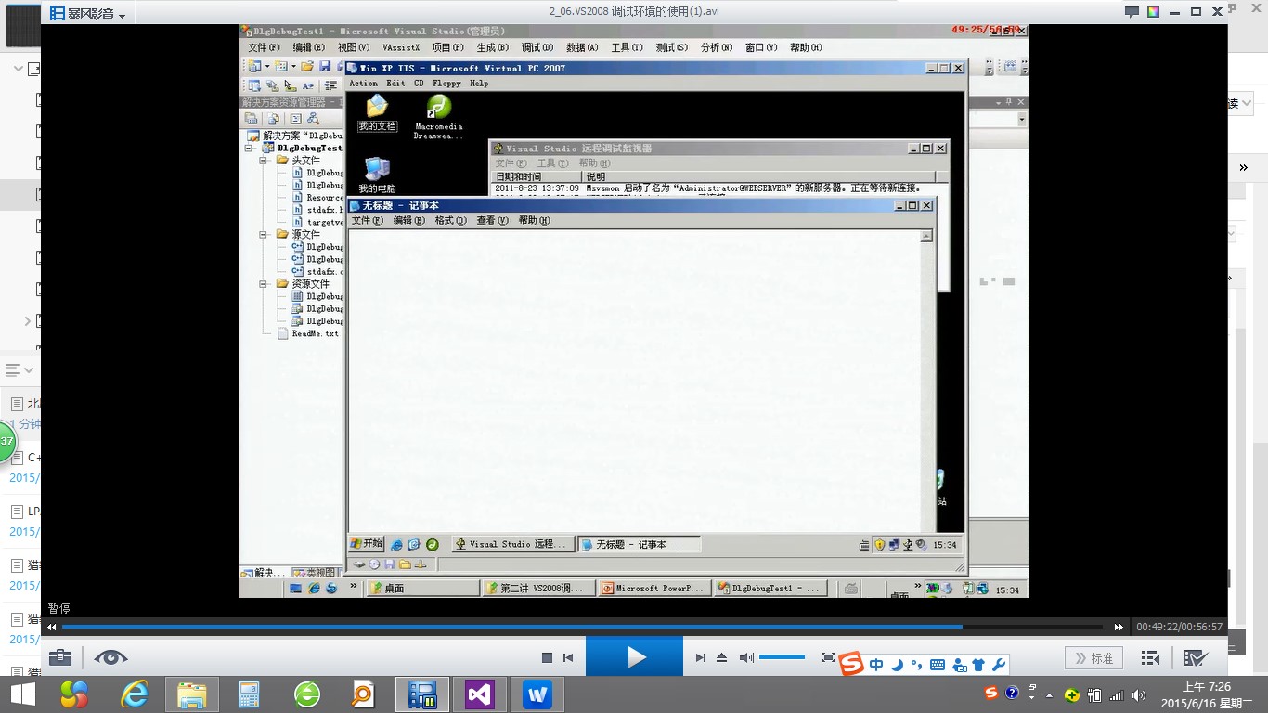Skip to next video in player
This screenshot has height=713, width=1268.
(x=701, y=658)
